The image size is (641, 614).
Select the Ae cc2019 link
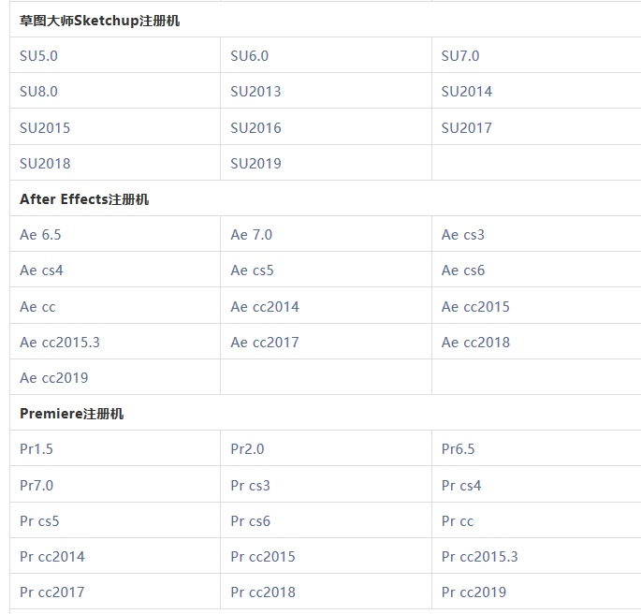[54, 378]
